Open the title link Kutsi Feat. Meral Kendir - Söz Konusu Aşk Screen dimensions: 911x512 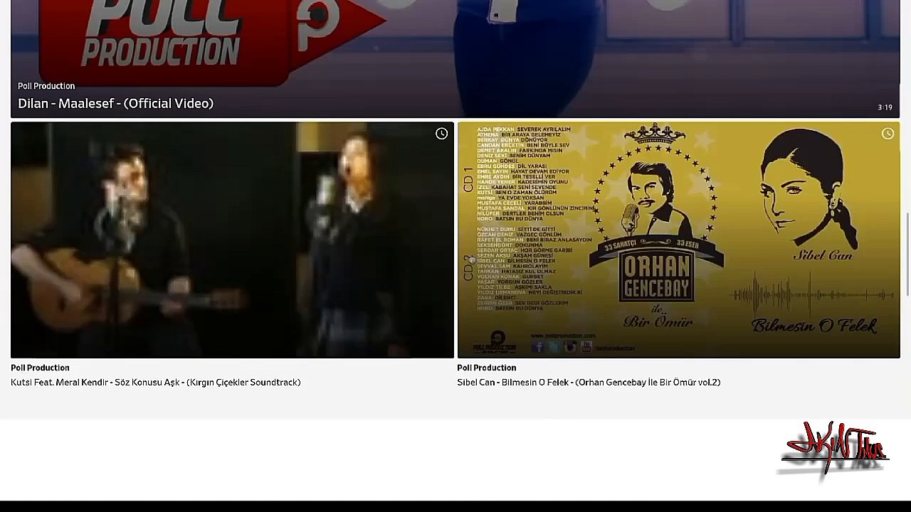click(156, 383)
